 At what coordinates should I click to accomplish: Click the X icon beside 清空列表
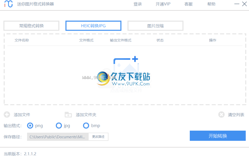pyautogui.click(x=221, y=114)
